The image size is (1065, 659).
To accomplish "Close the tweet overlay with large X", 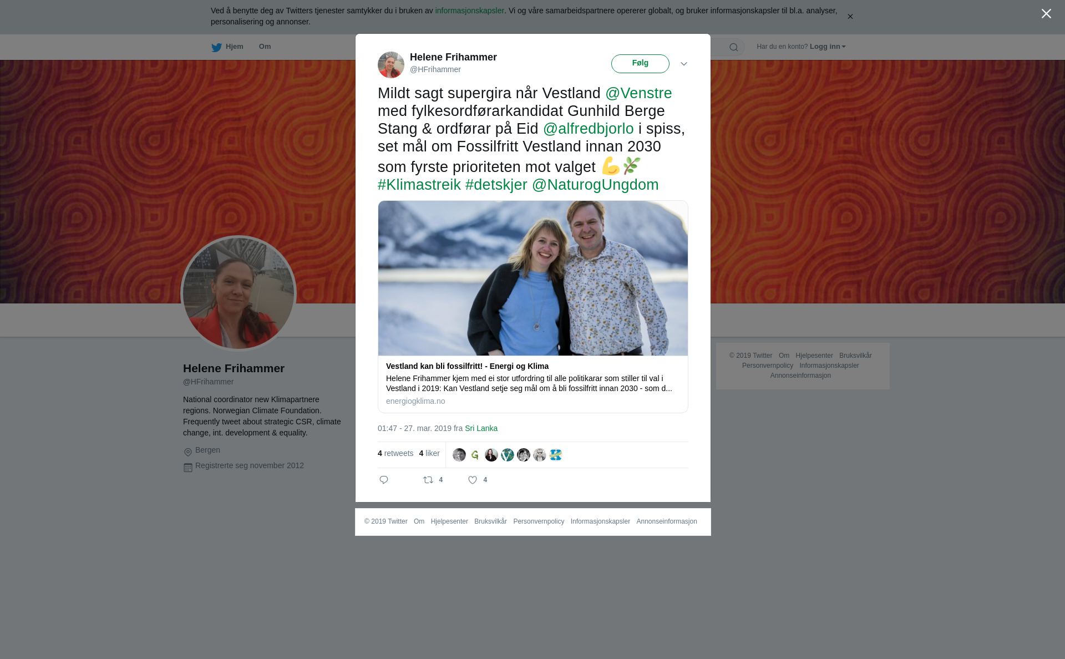I will [1046, 14].
